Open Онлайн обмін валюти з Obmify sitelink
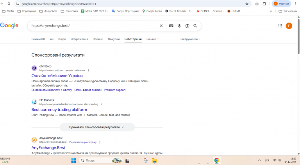 tap(52, 90)
